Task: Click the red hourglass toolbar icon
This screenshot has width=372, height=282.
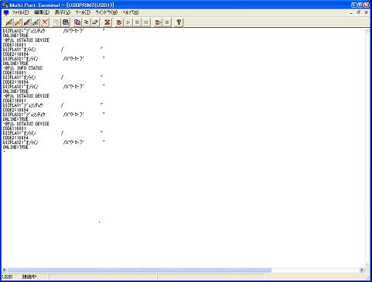Action: pos(108,22)
